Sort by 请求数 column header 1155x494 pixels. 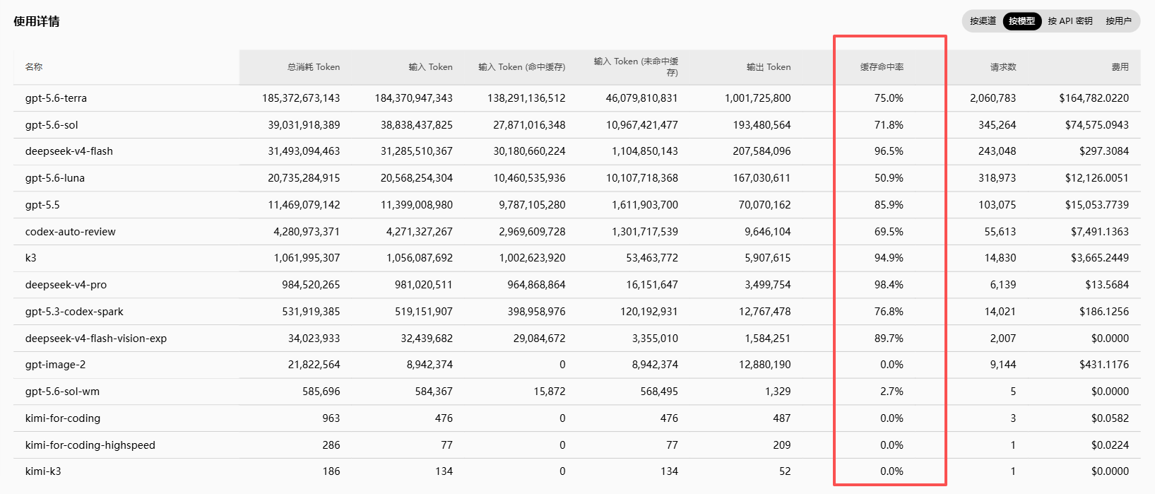coord(1003,67)
